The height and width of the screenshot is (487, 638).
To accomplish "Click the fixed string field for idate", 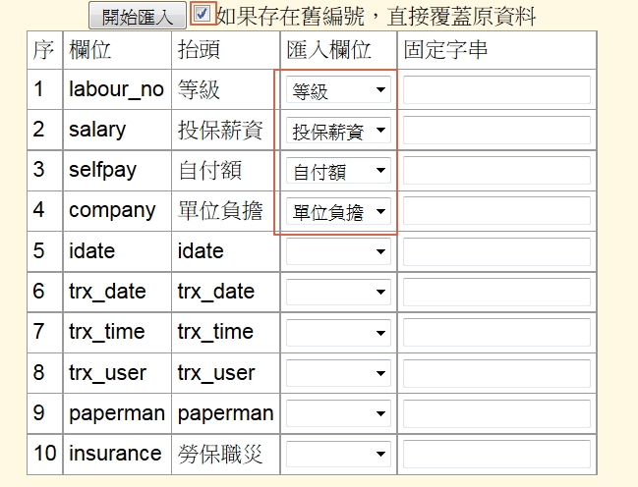I will (496, 251).
